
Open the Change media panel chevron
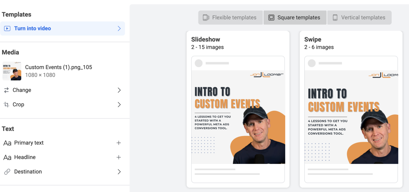(119, 90)
